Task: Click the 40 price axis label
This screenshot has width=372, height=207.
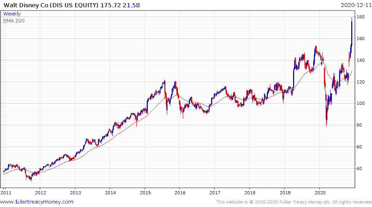Action: point(360,169)
